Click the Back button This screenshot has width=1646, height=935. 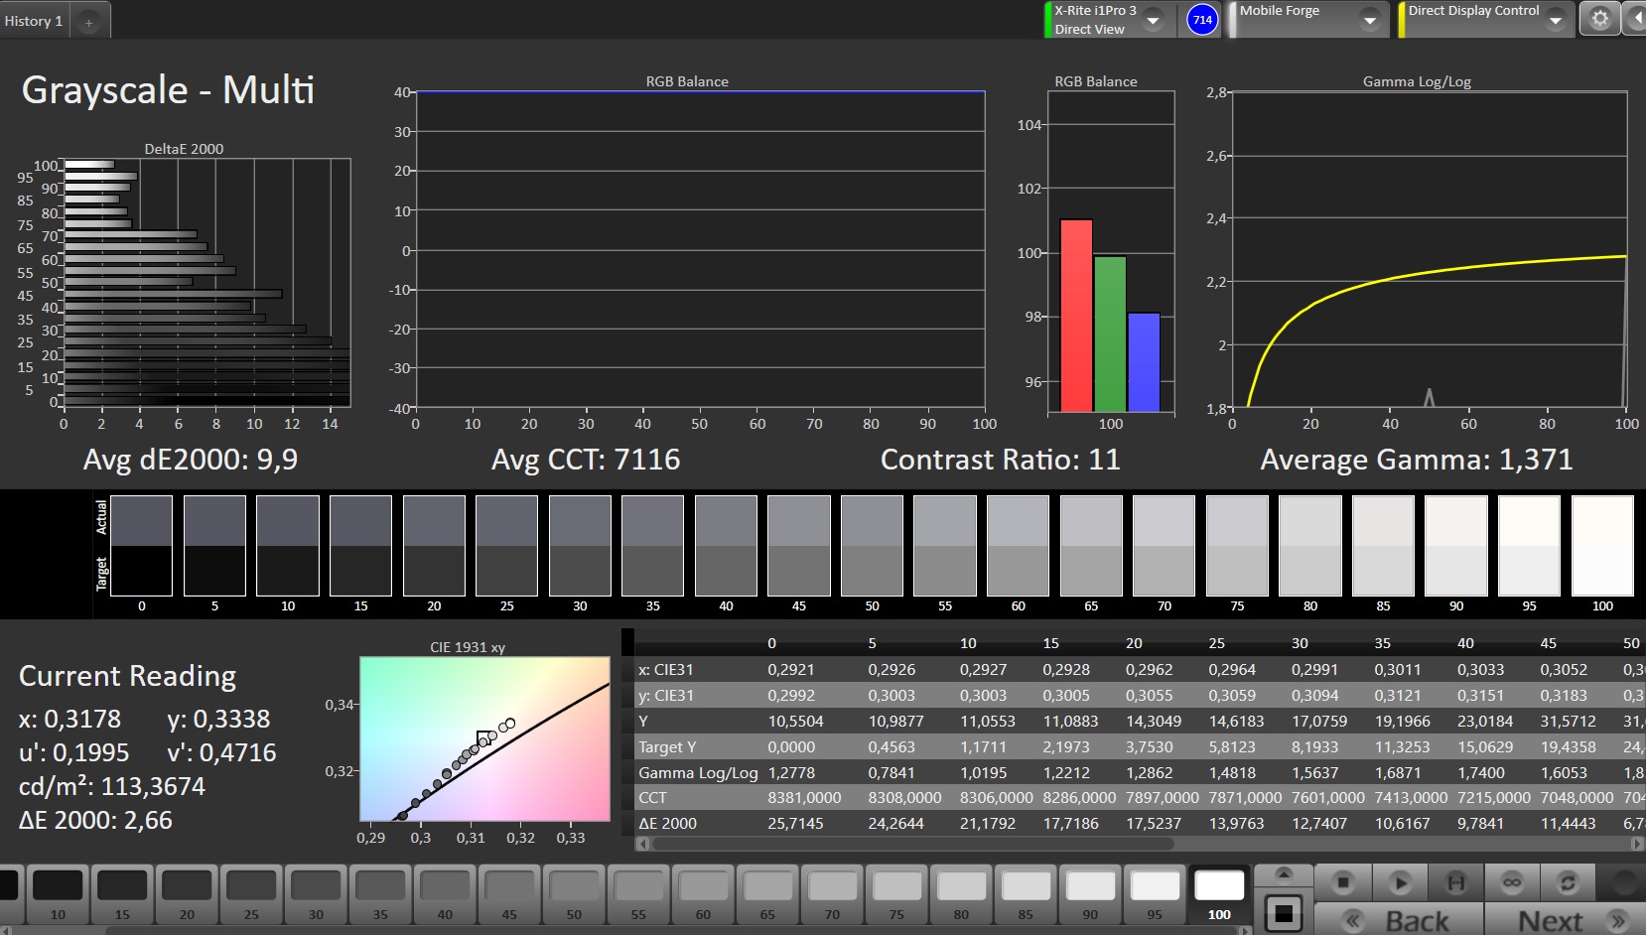(1399, 920)
